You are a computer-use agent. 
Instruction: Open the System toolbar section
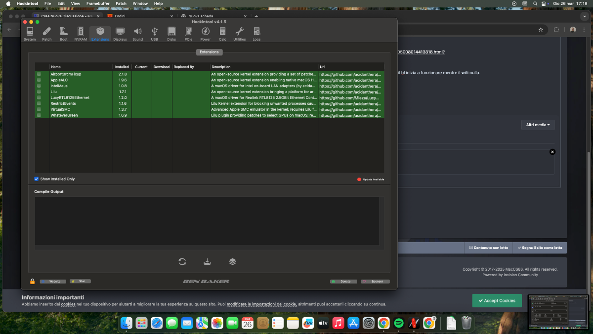[x=30, y=34]
